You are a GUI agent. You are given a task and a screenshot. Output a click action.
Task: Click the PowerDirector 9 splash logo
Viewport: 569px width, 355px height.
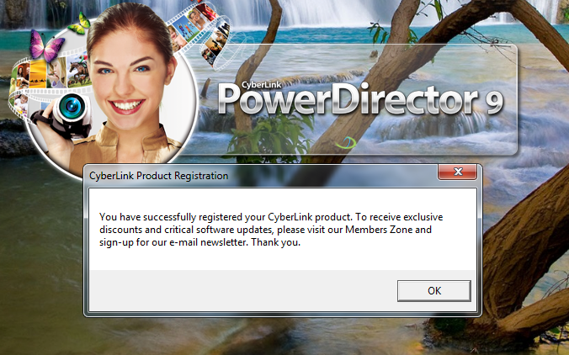coord(360,98)
